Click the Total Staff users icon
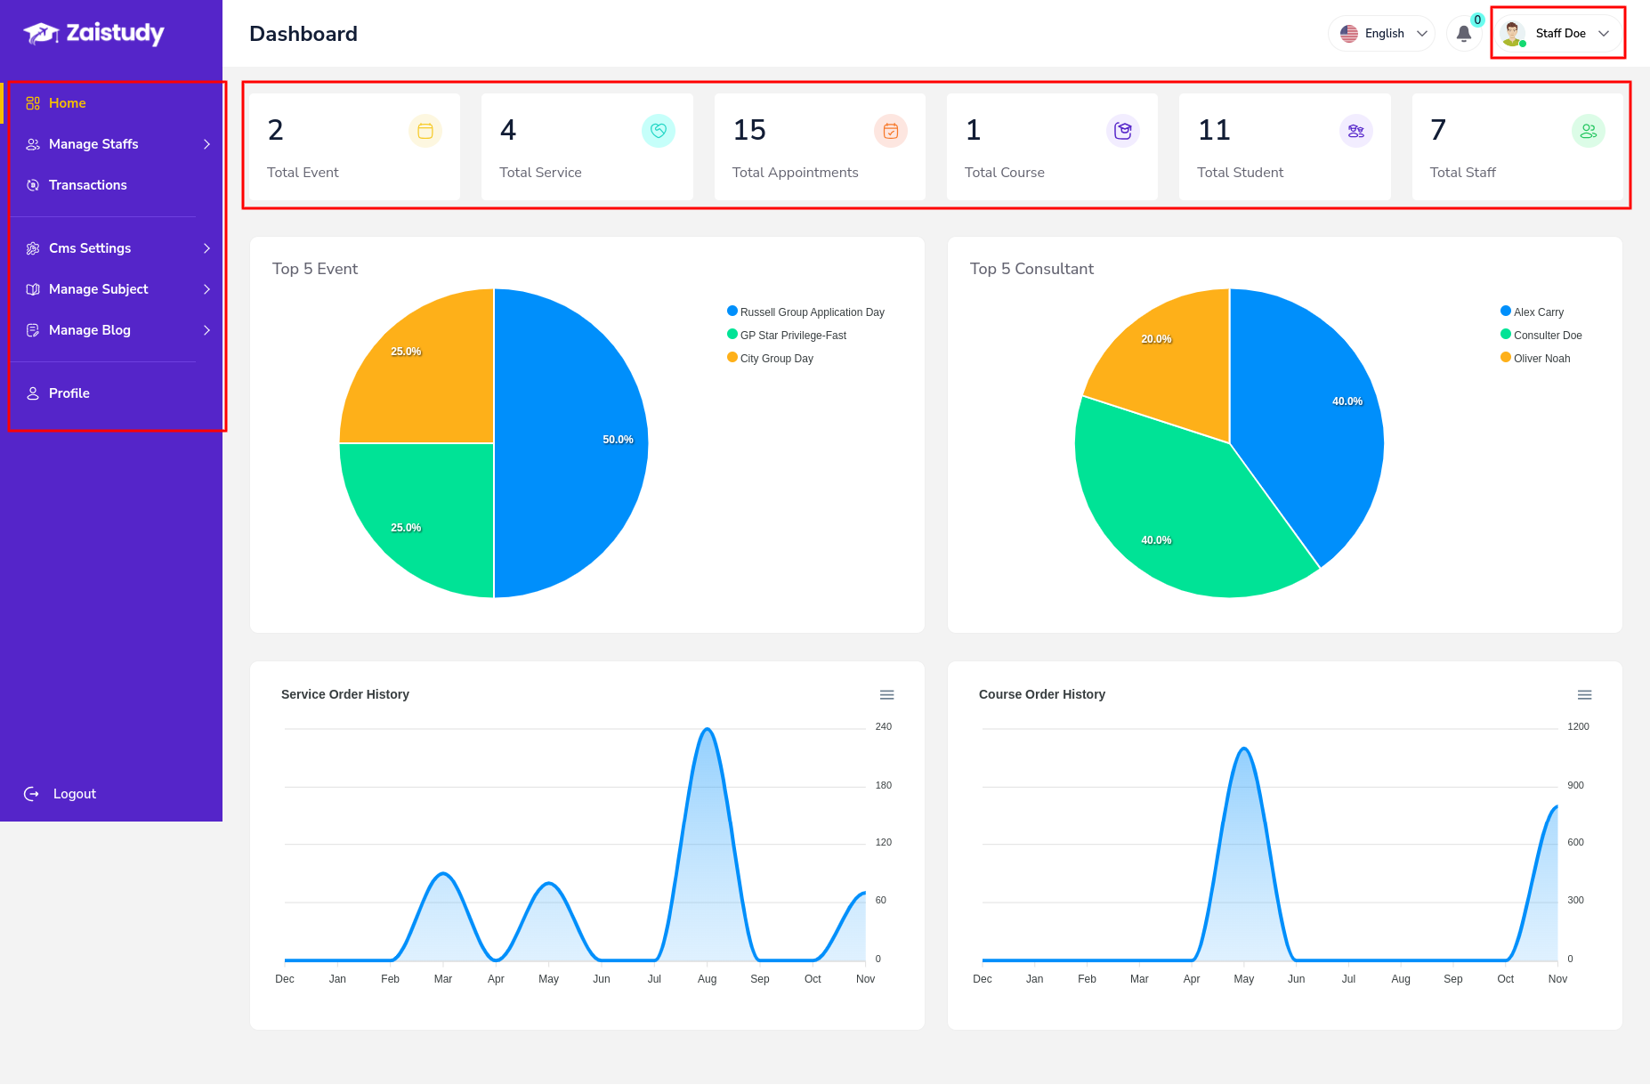Viewport: 1650px width, 1085px height. point(1589,131)
